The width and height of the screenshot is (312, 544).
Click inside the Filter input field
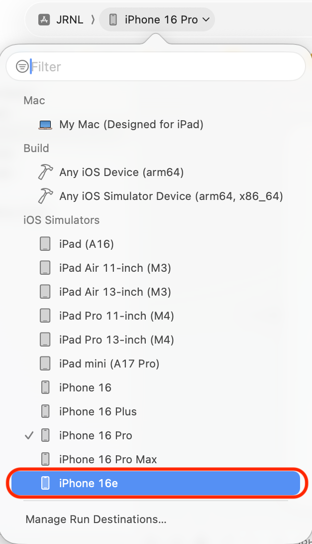click(100, 65)
